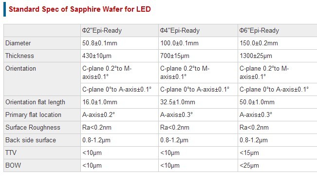This screenshot has height=192, width=317.
Task: Click the Orientation row label
Action: (20, 68)
